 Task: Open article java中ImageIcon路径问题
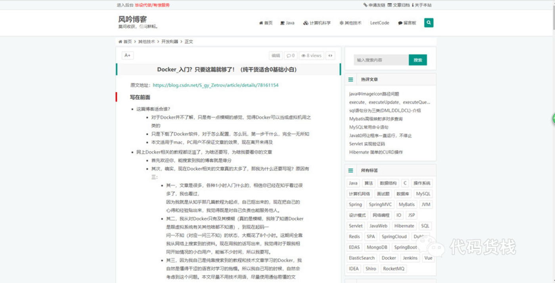(374, 94)
